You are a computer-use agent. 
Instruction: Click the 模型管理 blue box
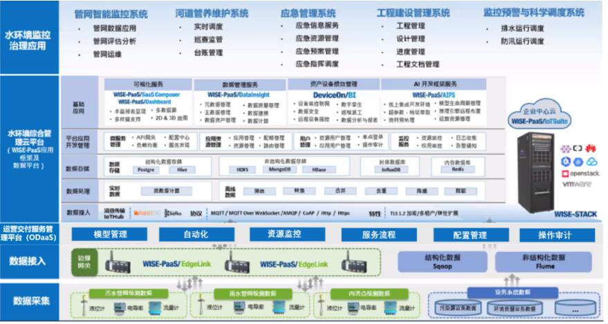[110, 234]
